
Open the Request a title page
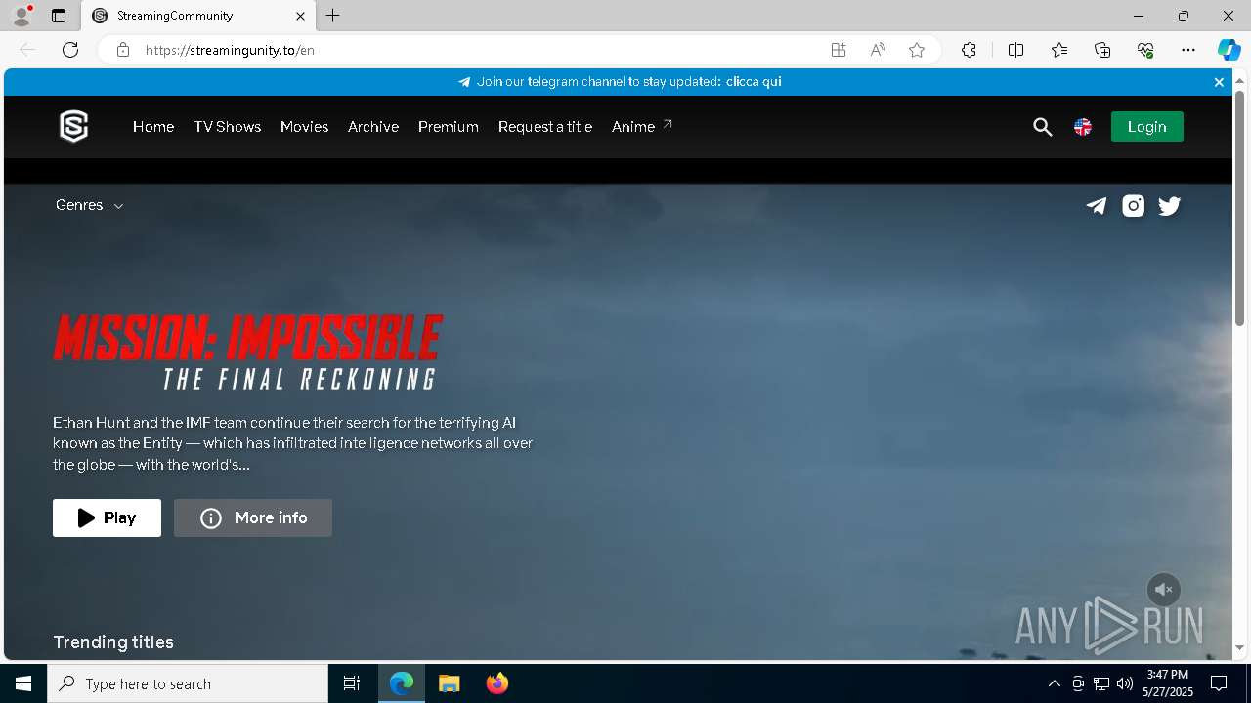tap(545, 127)
